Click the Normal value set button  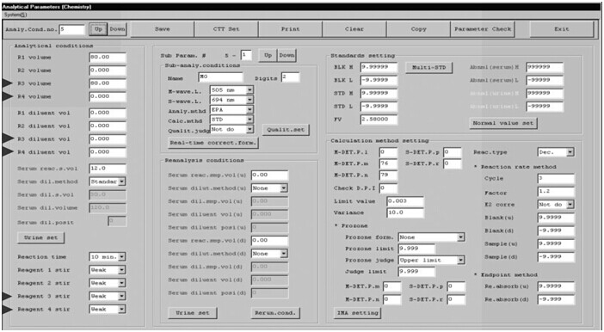(503, 123)
